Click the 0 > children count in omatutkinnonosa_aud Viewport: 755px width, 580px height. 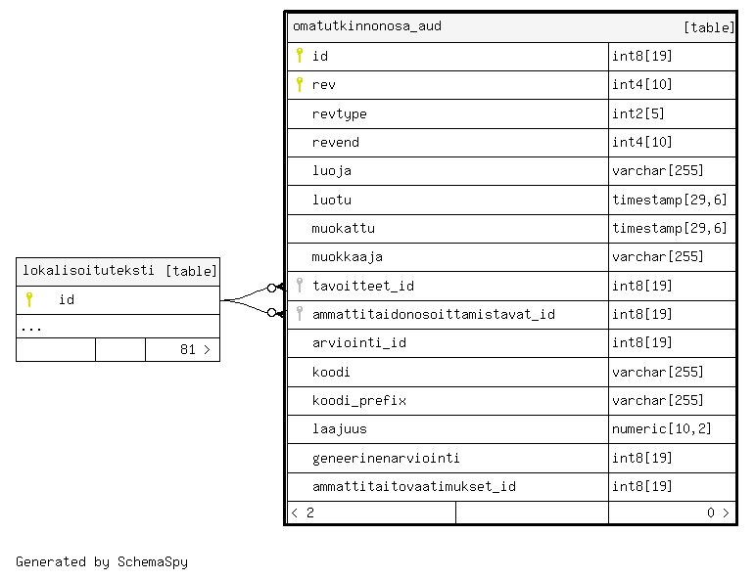click(718, 513)
